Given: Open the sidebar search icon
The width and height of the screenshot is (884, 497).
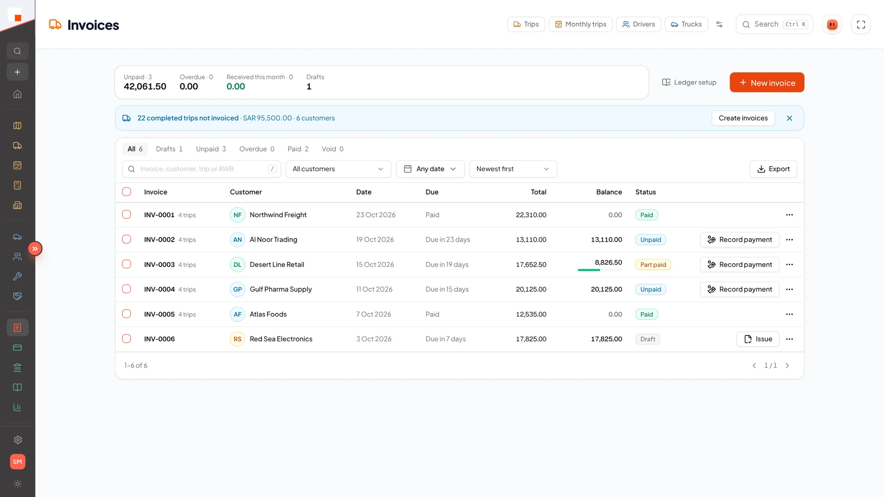Looking at the screenshot, I should (x=17, y=51).
